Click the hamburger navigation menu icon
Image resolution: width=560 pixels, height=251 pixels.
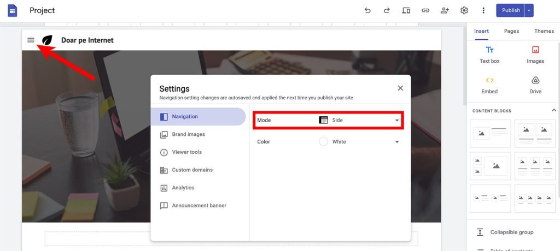point(31,40)
